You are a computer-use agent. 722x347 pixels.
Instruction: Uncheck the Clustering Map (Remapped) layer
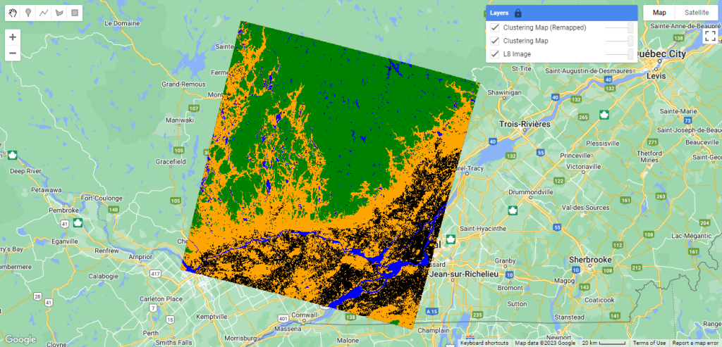tap(495, 27)
